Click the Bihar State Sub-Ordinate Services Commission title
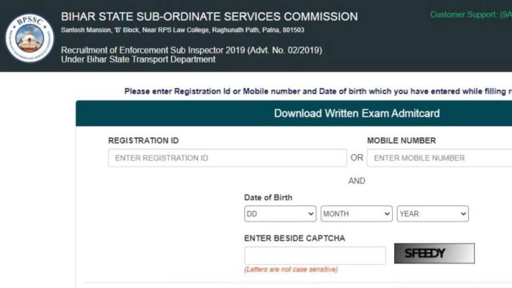This screenshot has height=288, width=512. 209,17
